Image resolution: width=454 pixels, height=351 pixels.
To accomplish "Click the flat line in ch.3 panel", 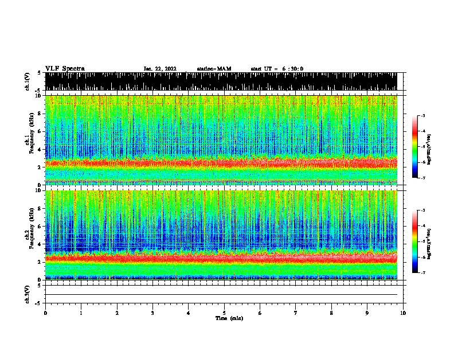I will [221, 295].
